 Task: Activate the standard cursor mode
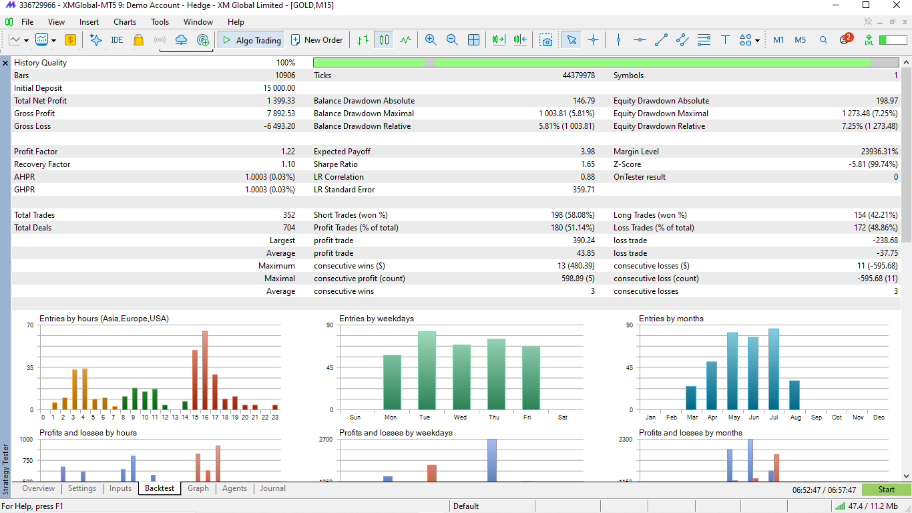[572, 40]
